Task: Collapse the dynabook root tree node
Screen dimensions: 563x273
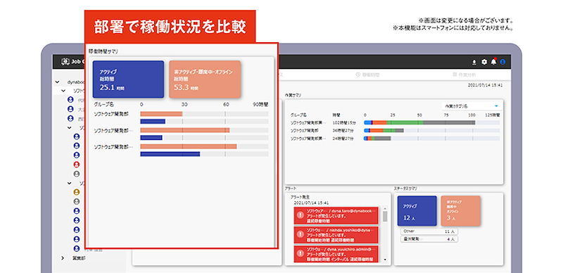Action: coord(57,82)
